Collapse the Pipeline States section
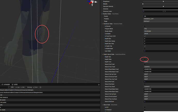 (102, 14)
